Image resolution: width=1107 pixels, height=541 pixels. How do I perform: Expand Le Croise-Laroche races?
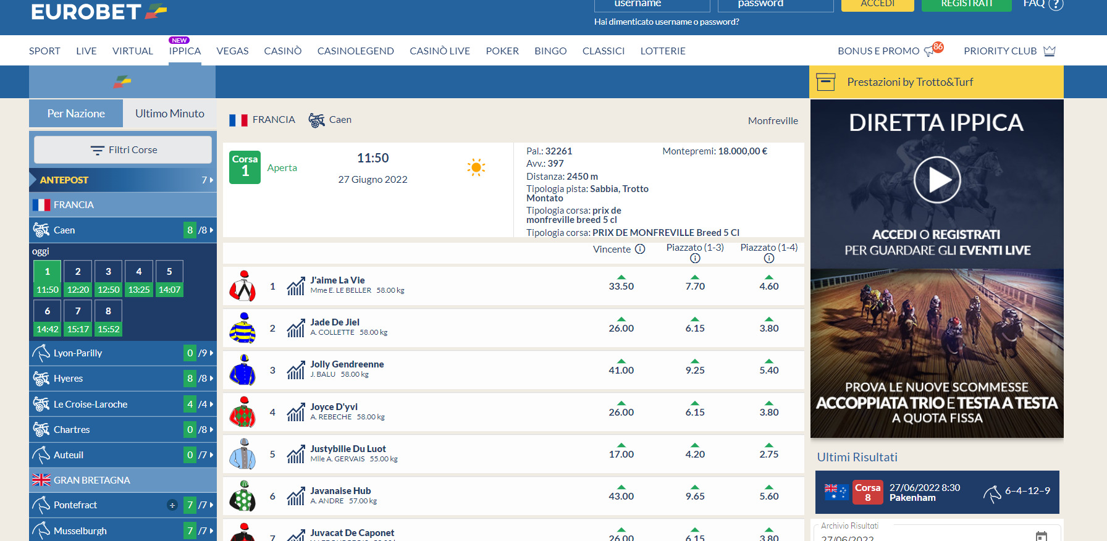click(x=123, y=404)
